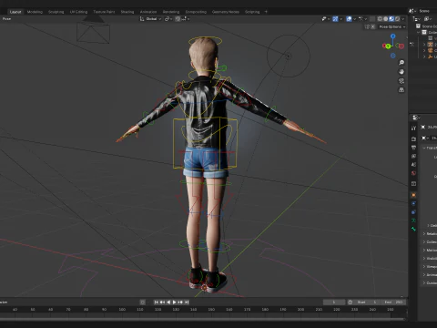437x328 pixels.
Task: Open the View Layer properties tab
Action: [413, 156]
